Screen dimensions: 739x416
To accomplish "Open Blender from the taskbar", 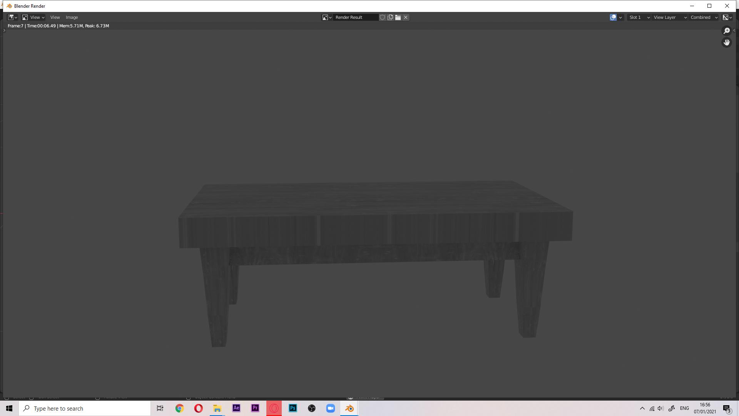I will coord(350,408).
